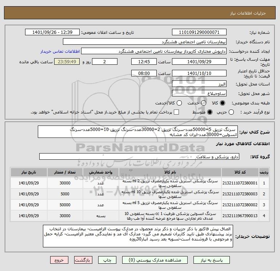The width and height of the screenshot is (280, 271).
Task: Select the خدمت radio button
Action: point(204,103)
